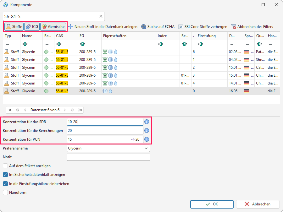Image resolution: width=283 pixels, height=212 pixels.
Task: Click Abbrechen des Filters
Action: pyautogui.click(x=252, y=27)
